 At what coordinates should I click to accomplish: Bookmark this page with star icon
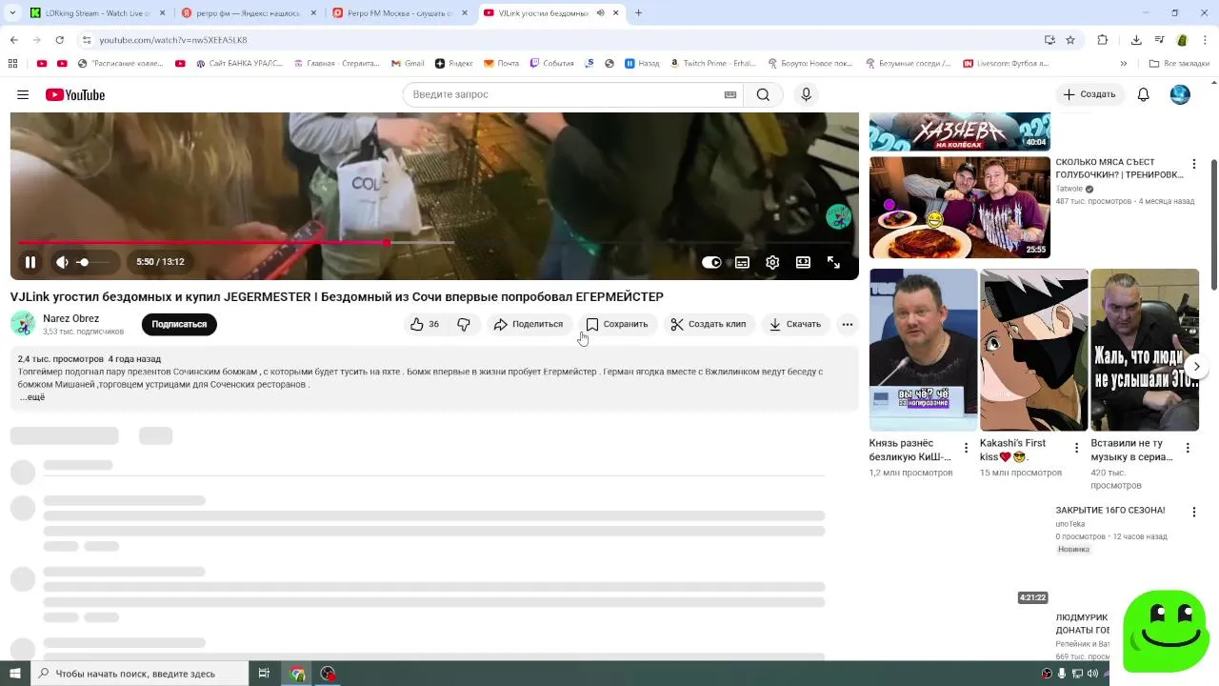1070,40
